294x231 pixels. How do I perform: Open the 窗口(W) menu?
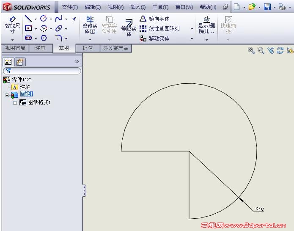click(x=184, y=7)
